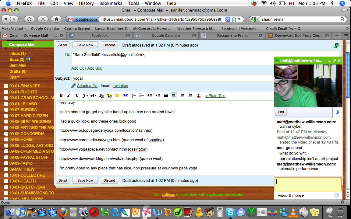Screen dimensions: 351x219
Task: Underline the selected text
Action: 77,96
